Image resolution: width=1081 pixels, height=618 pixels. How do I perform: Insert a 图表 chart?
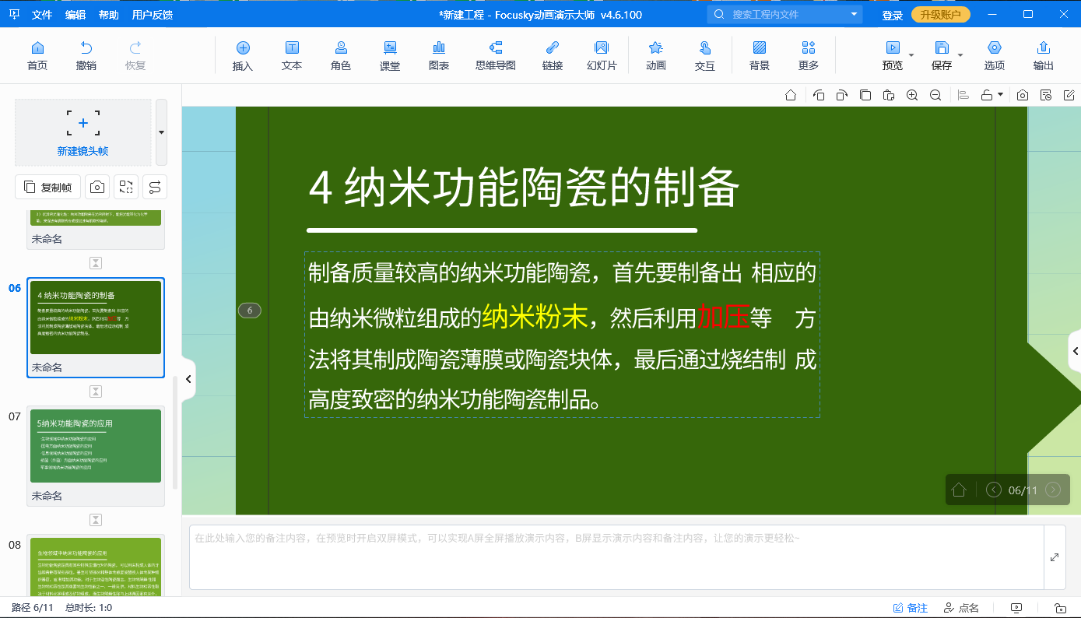coord(439,56)
